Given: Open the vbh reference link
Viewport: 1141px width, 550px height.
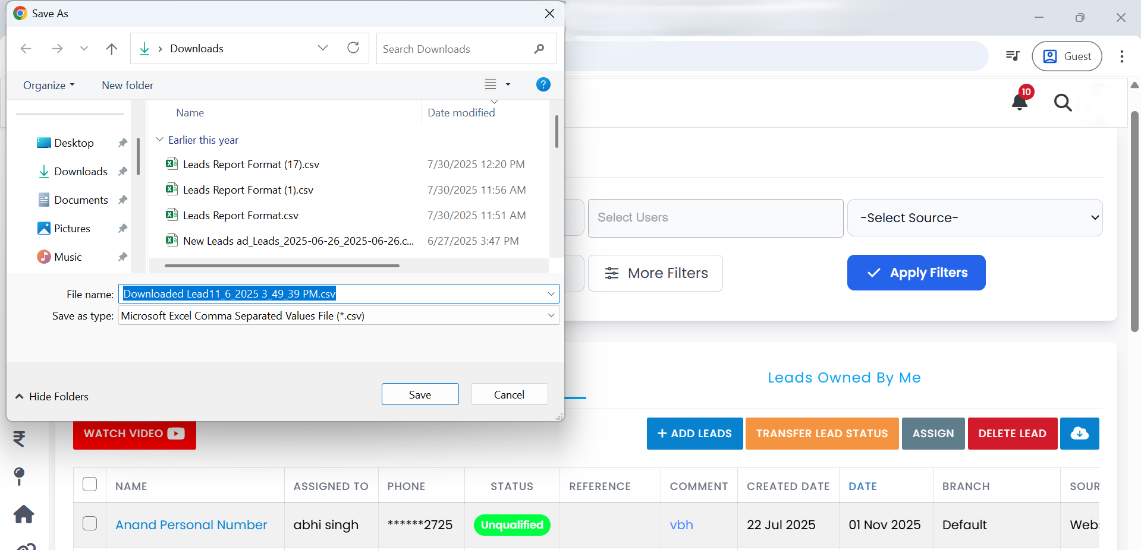Looking at the screenshot, I should [681, 525].
